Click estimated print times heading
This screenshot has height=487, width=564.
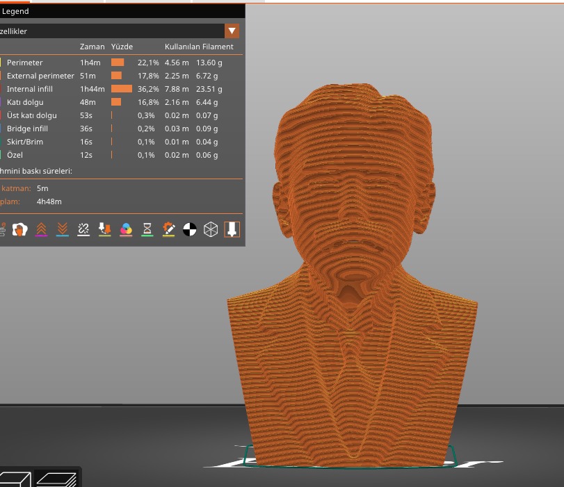pyautogui.click(x=36, y=171)
